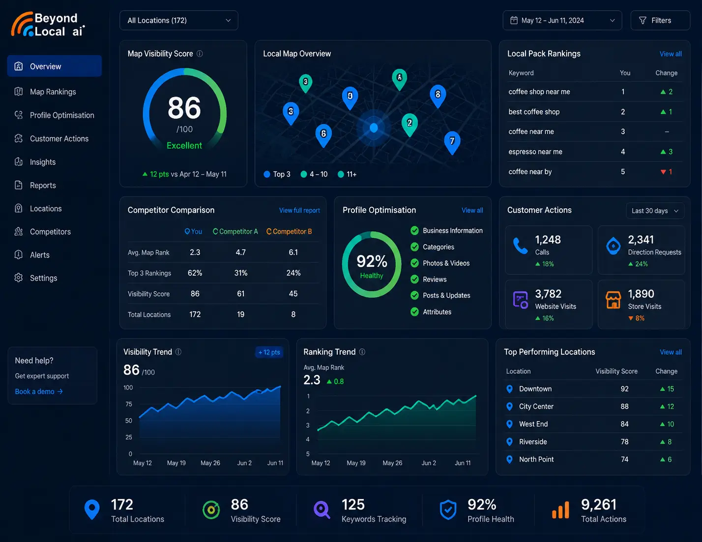
Task: Open the May 12 – Jun 11, 2024 date picker
Action: coord(562,20)
